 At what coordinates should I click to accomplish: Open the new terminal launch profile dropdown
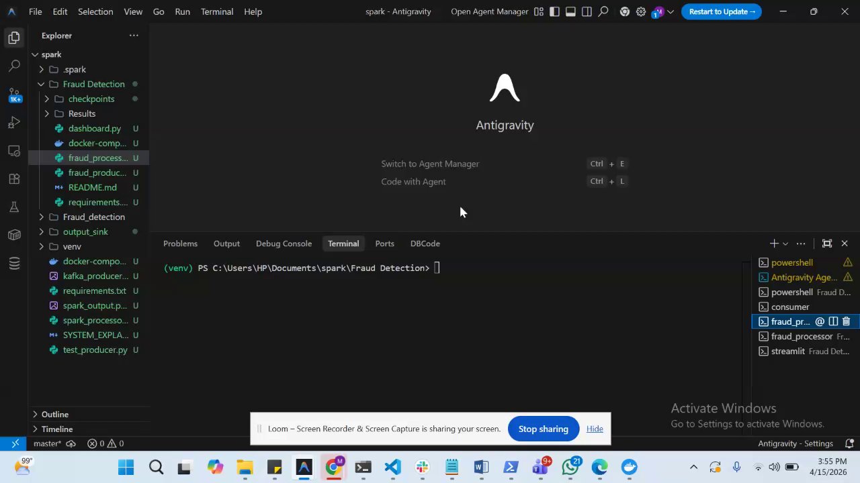(x=785, y=244)
